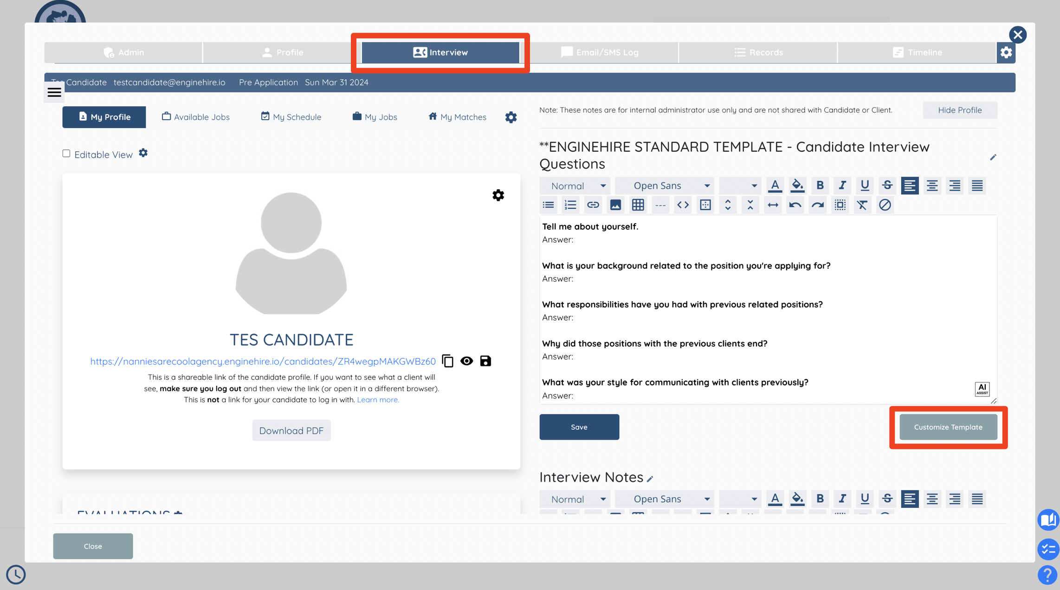Screen dimensions: 1060x590
Task: Open the Available Jobs tab
Action: 195,117
